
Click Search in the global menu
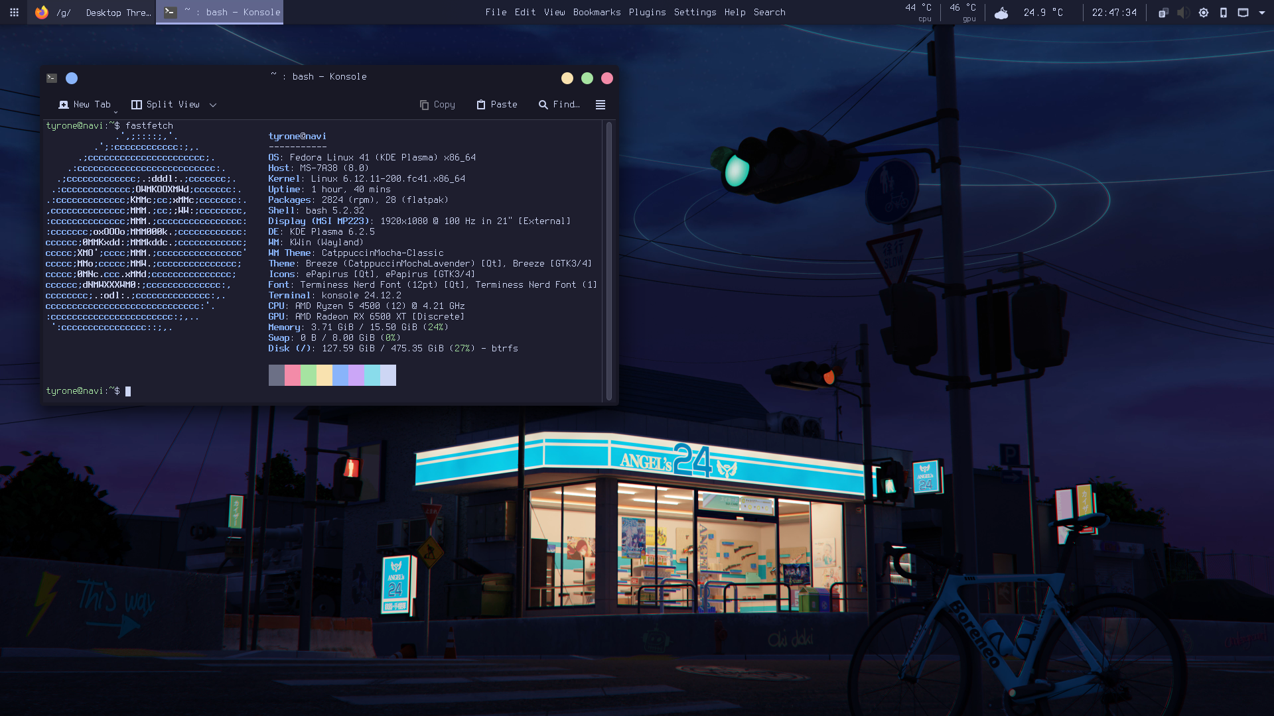click(769, 12)
